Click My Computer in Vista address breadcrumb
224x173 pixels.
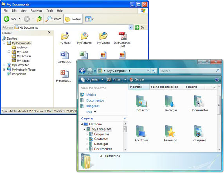[x=117, y=71]
